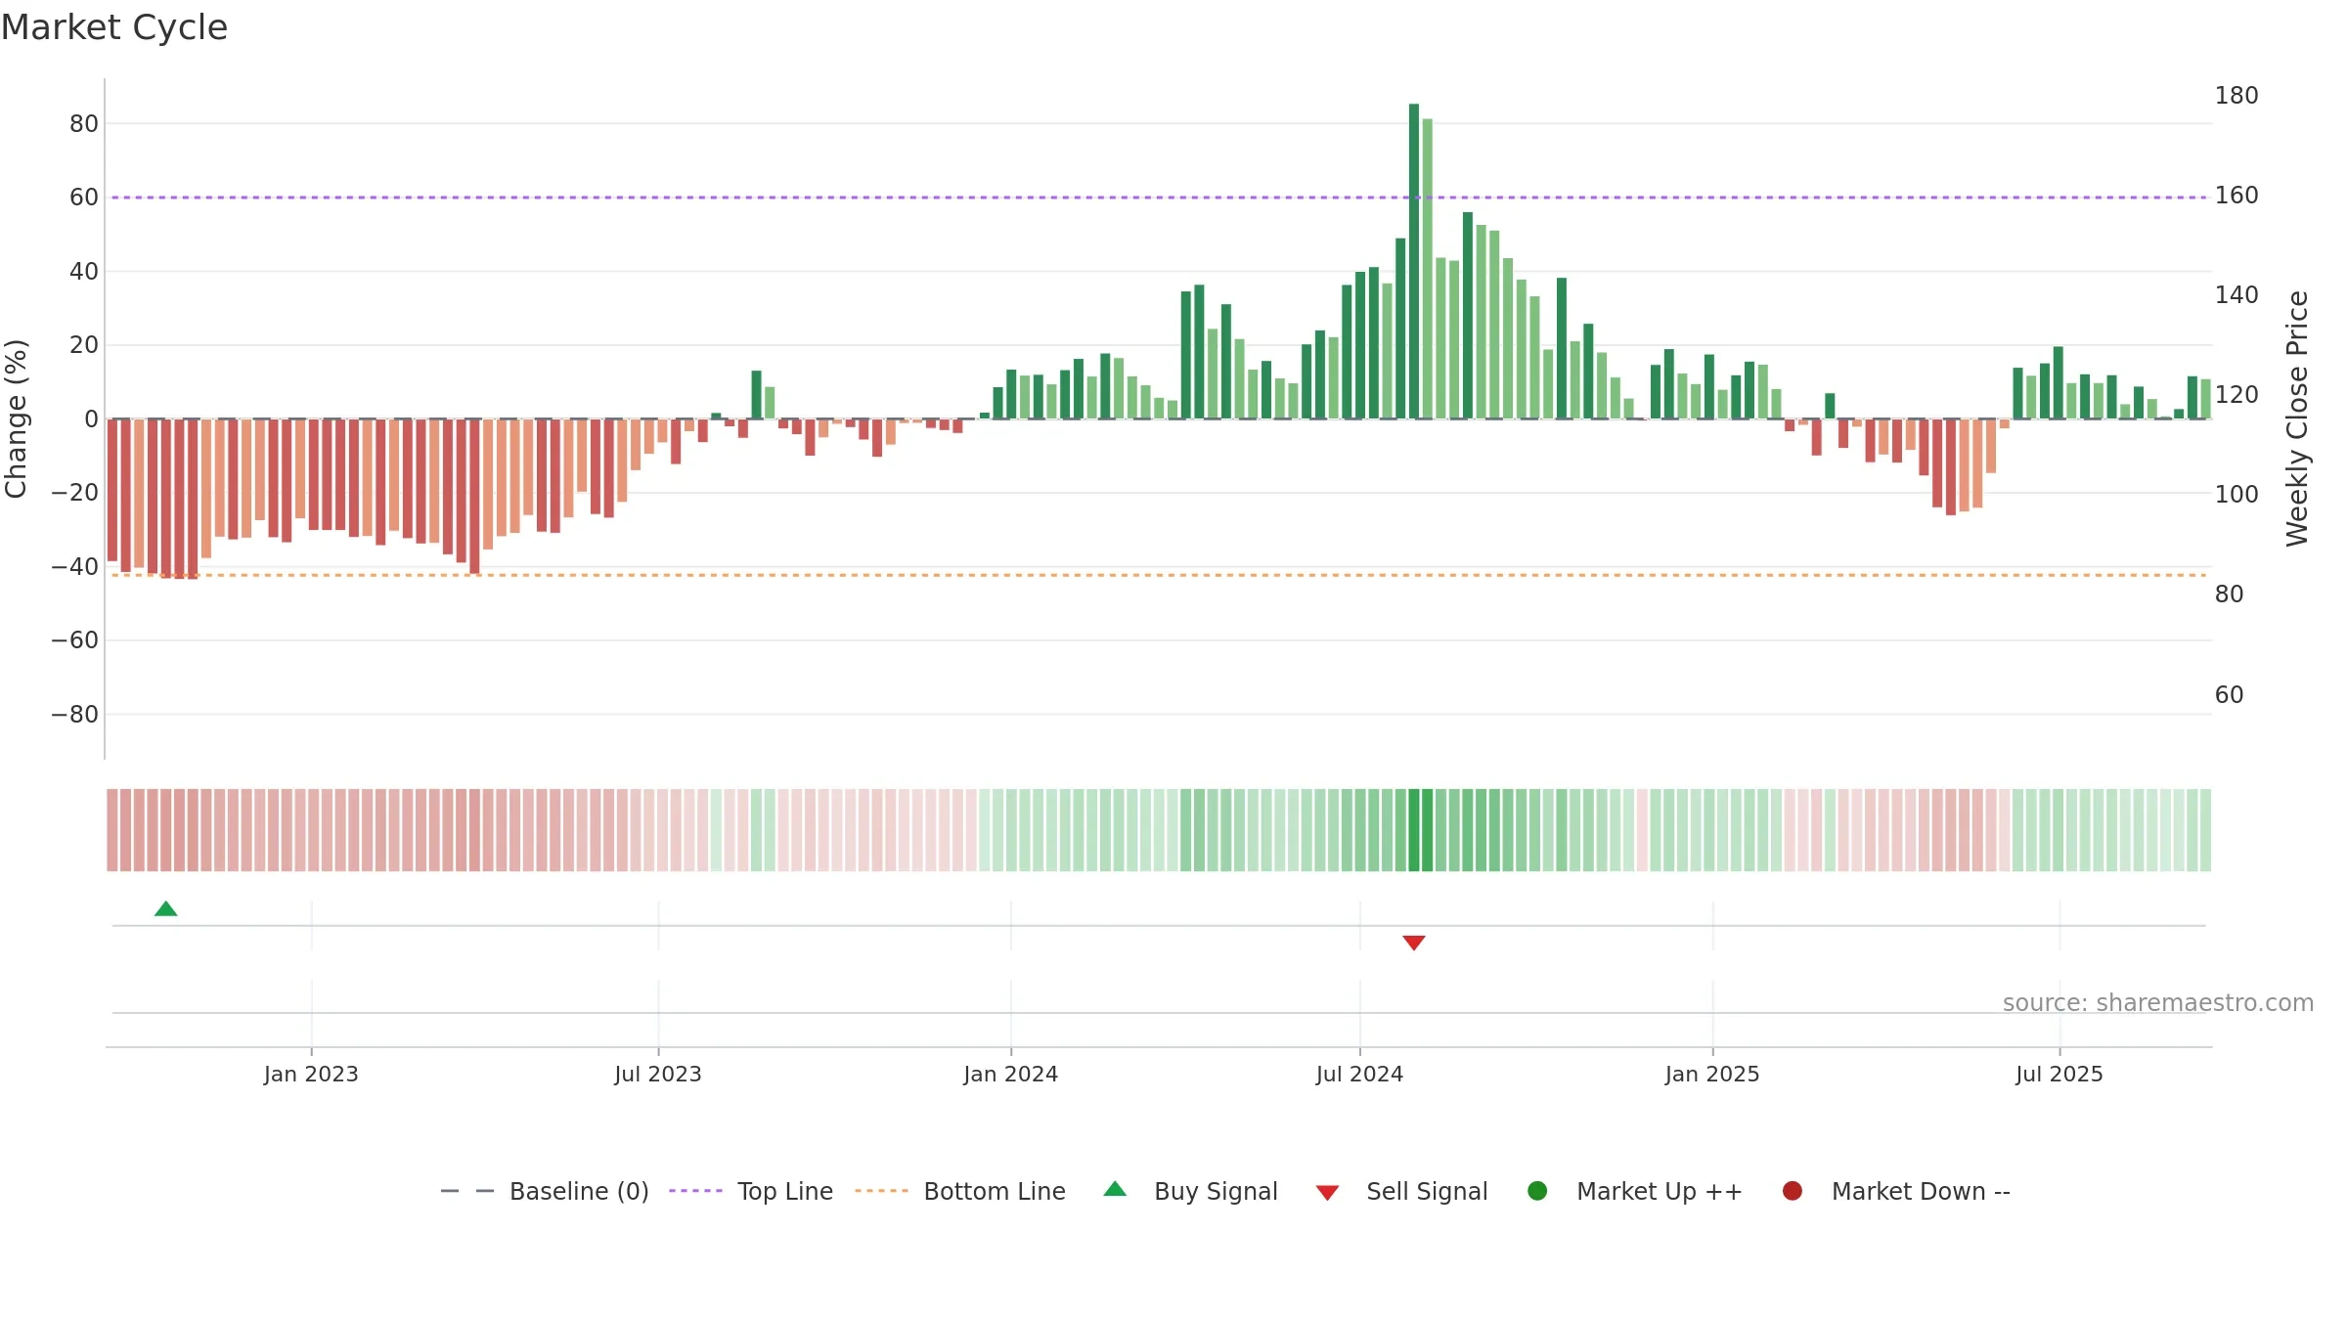Click the Jan 2023 axis label
This screenshot has width=2347, height=1320.
(x=311, y=1075)
